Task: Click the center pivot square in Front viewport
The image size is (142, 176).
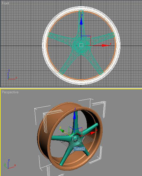Action: (x=81, y=45)
